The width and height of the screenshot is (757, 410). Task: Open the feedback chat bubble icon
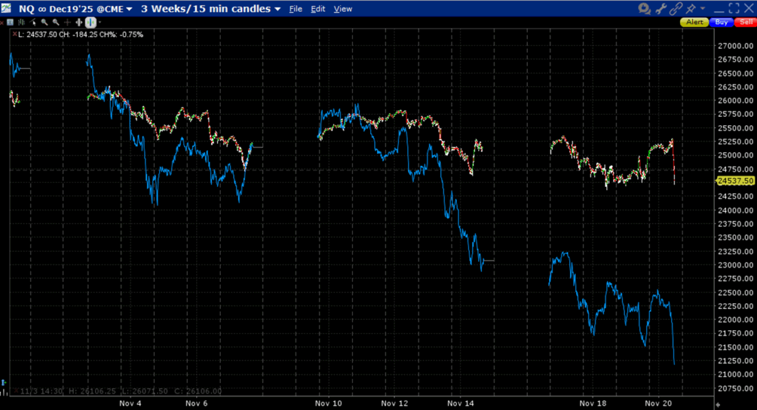pos(644,9)
